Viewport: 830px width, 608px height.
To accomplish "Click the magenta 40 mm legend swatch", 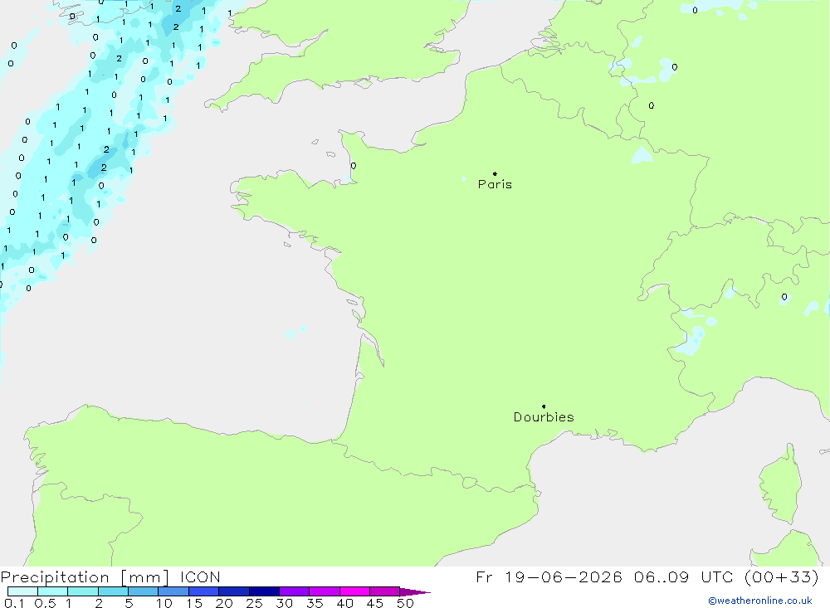I will 354,591.
